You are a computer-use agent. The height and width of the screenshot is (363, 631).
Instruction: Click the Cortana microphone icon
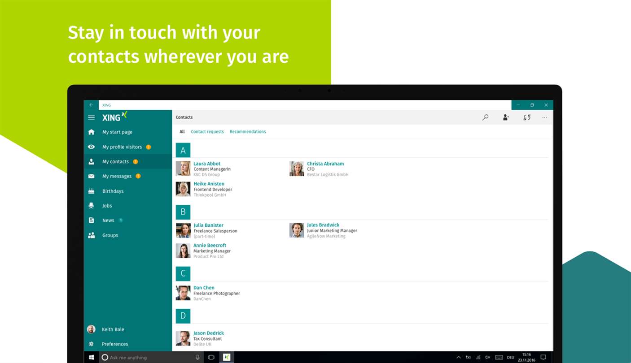197,357
